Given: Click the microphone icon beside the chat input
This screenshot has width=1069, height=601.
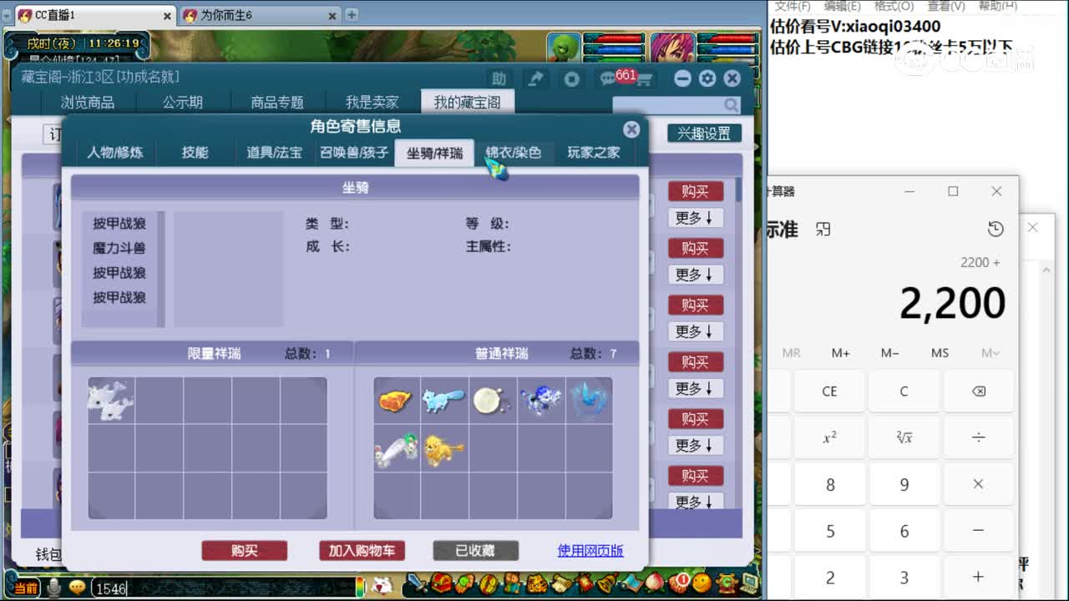Looking at the screenshot, I should (x=53, y=587).
